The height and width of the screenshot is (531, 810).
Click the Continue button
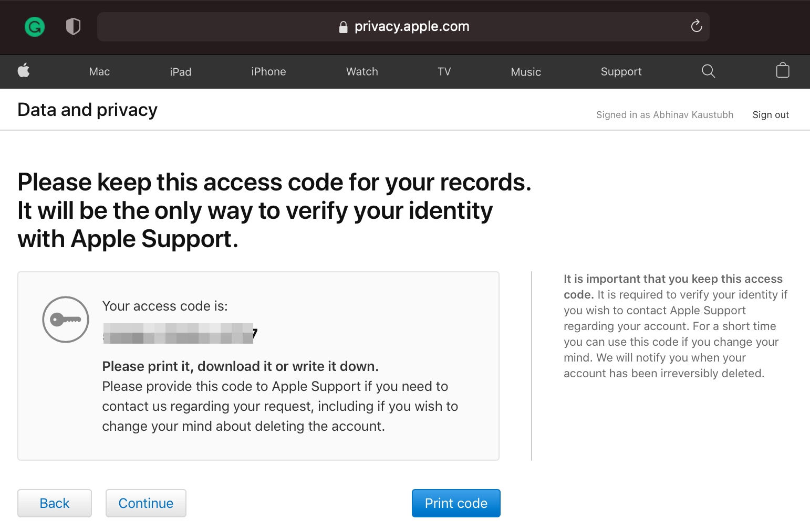[146, 503]
